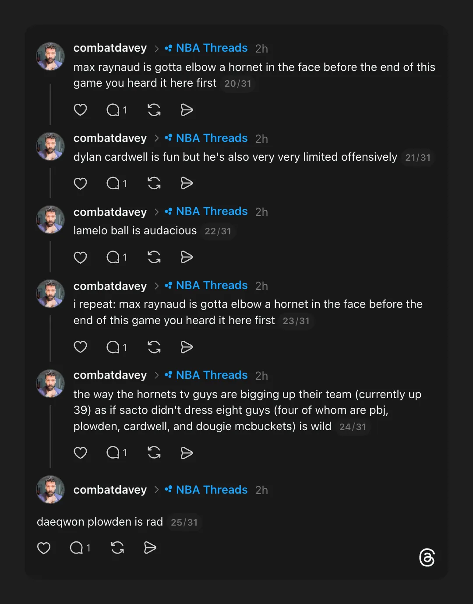The image size is (473, 604).
Task: Repost the daeqwon plowden is rad post
Action: pos(117,548)
